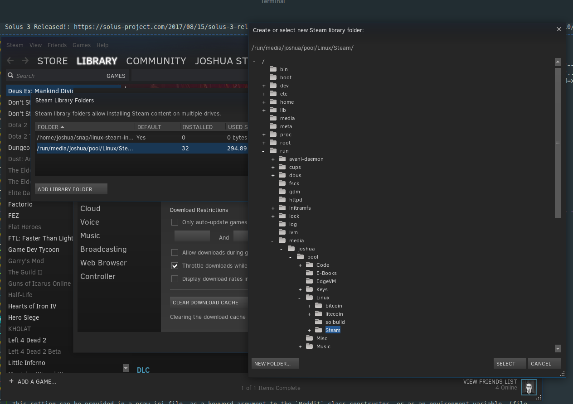The height and width of the screenshot is (404, 573).
Task: Select the /home/joshua/snap library folder row
Action: [x=141, y=137]
